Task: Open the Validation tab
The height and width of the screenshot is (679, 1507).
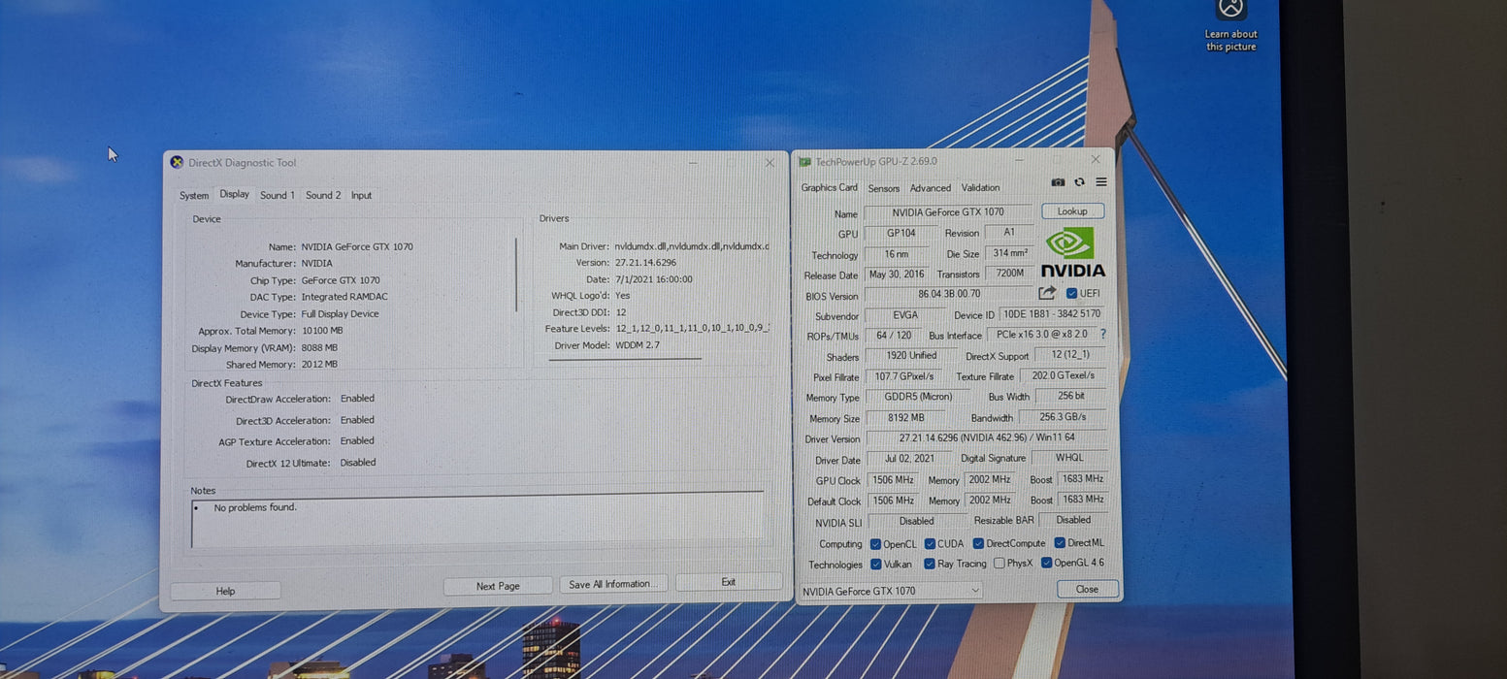Action: click(x=980, y=188)
